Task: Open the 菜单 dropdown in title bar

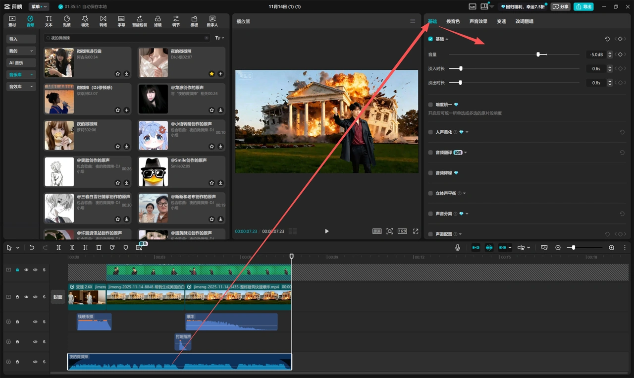Action: 39,6
